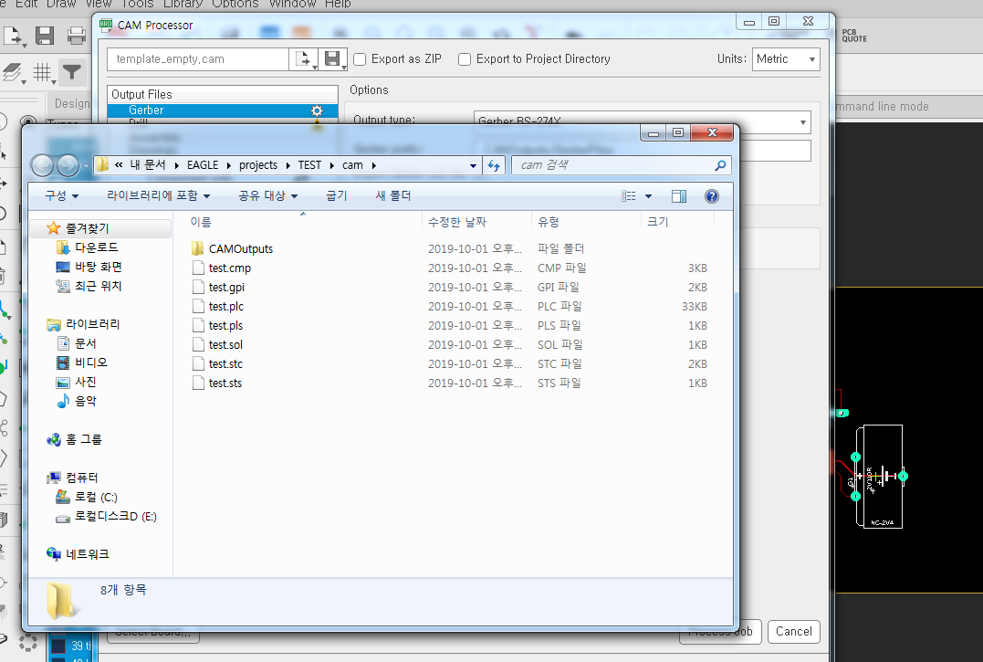Click the Print icon in EAGLE toolbar
Image resolution: width=983 pixels, height=662 pixels.
pos(77,35)
